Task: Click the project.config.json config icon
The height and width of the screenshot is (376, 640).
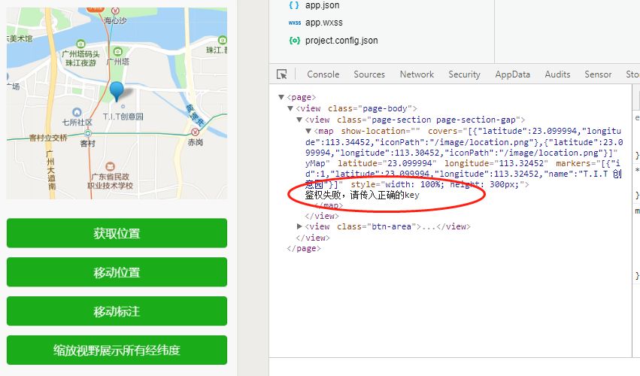Action: (x=294, y=41)
